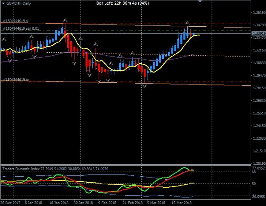Click the '18 Jan 2018' date label

point(59,203)
